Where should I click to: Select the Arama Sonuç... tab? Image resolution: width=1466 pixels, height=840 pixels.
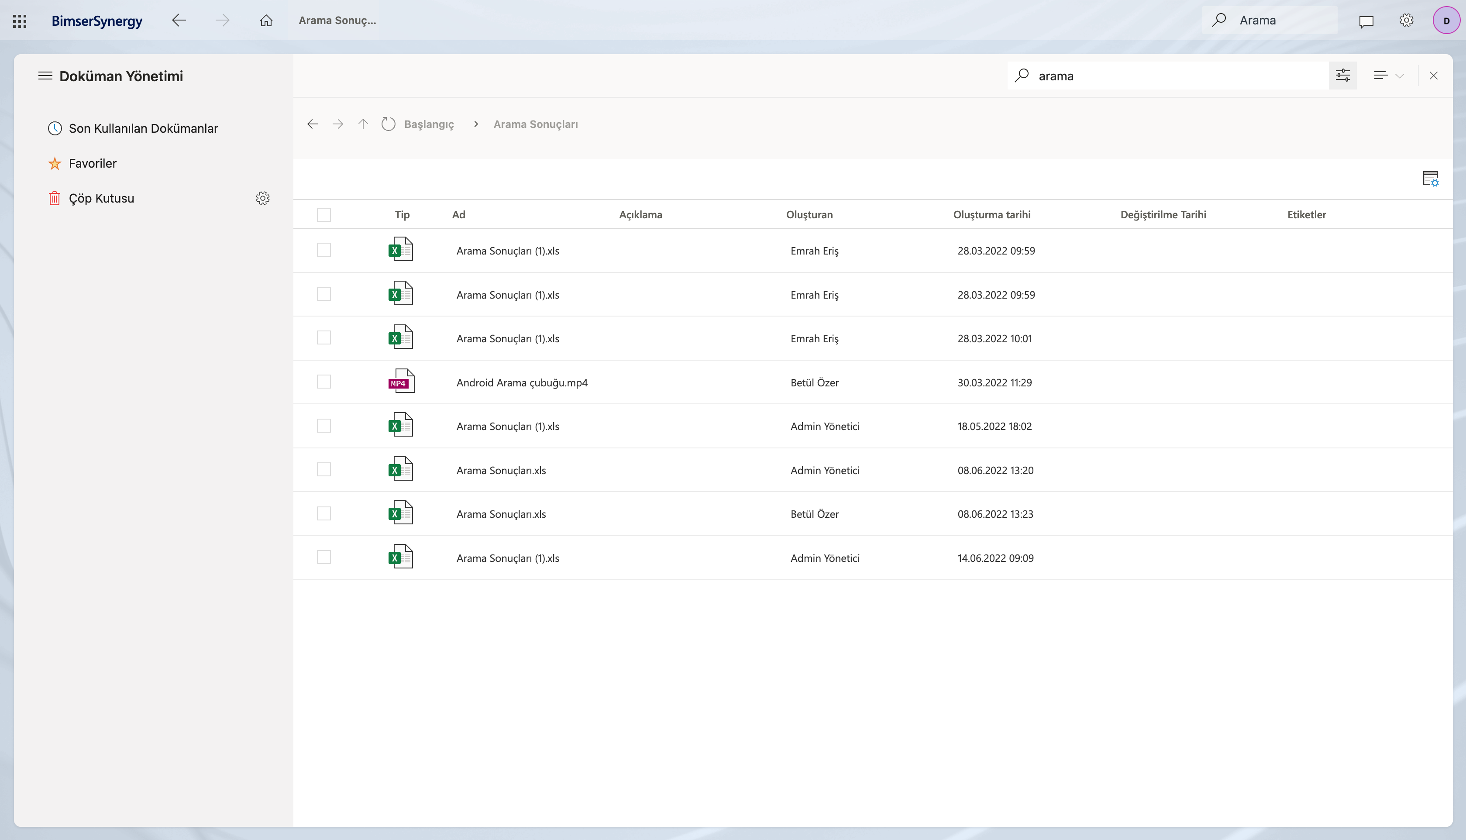tap(337, 20)
